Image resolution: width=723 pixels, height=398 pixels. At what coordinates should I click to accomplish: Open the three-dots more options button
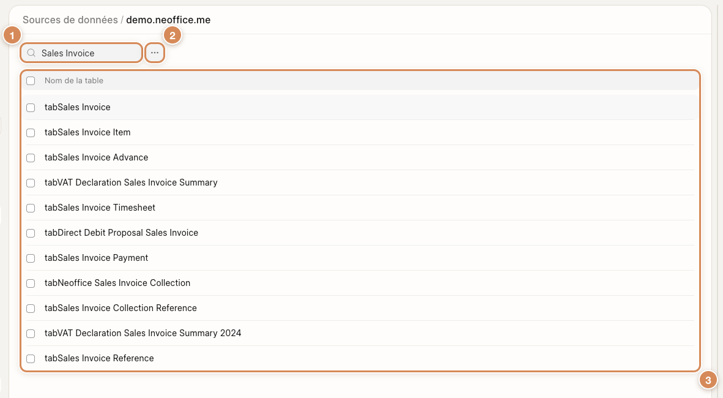pyautogui.click(x=155, y=53)
